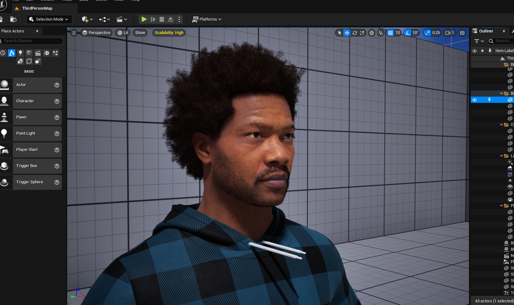Open scale snap value 0.25
The width and height of the screenshot is (514, 305).
(436, 33)
